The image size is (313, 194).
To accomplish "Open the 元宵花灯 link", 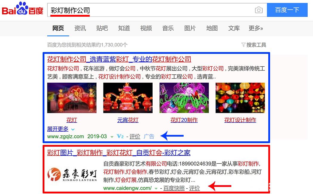I will tap(128, 120).
